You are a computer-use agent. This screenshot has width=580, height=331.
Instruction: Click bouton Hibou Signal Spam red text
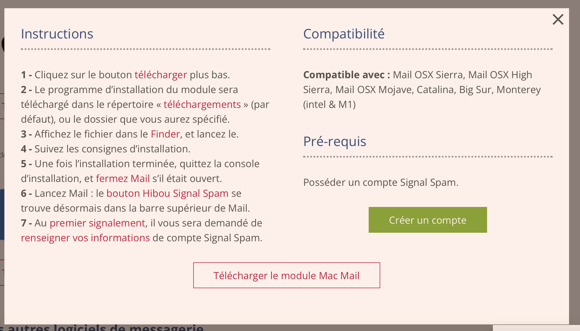[x=167, y=193]
